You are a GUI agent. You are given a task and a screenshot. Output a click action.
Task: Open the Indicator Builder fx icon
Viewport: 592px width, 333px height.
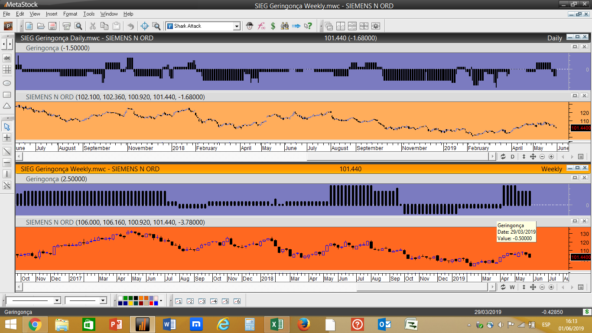[261, 26]
